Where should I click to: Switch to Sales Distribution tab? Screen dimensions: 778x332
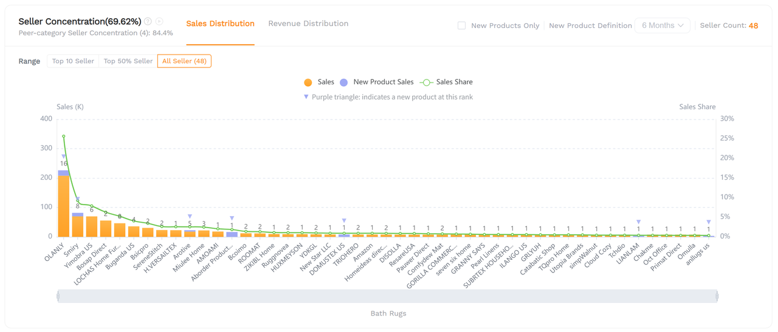pos(220,24)
